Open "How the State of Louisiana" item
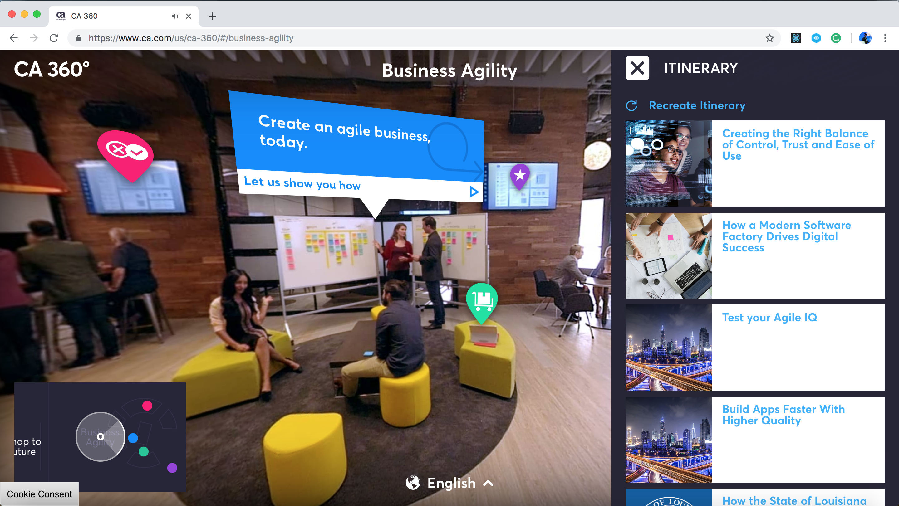The image size is (899, 506). point(794,500)
